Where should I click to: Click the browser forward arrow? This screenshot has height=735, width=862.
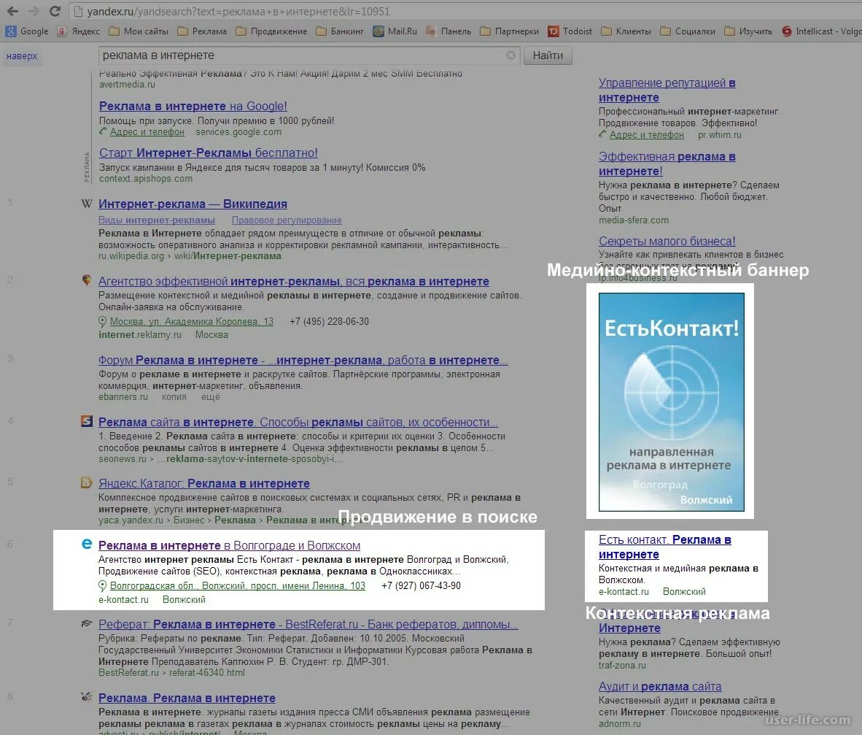(34, 11)
